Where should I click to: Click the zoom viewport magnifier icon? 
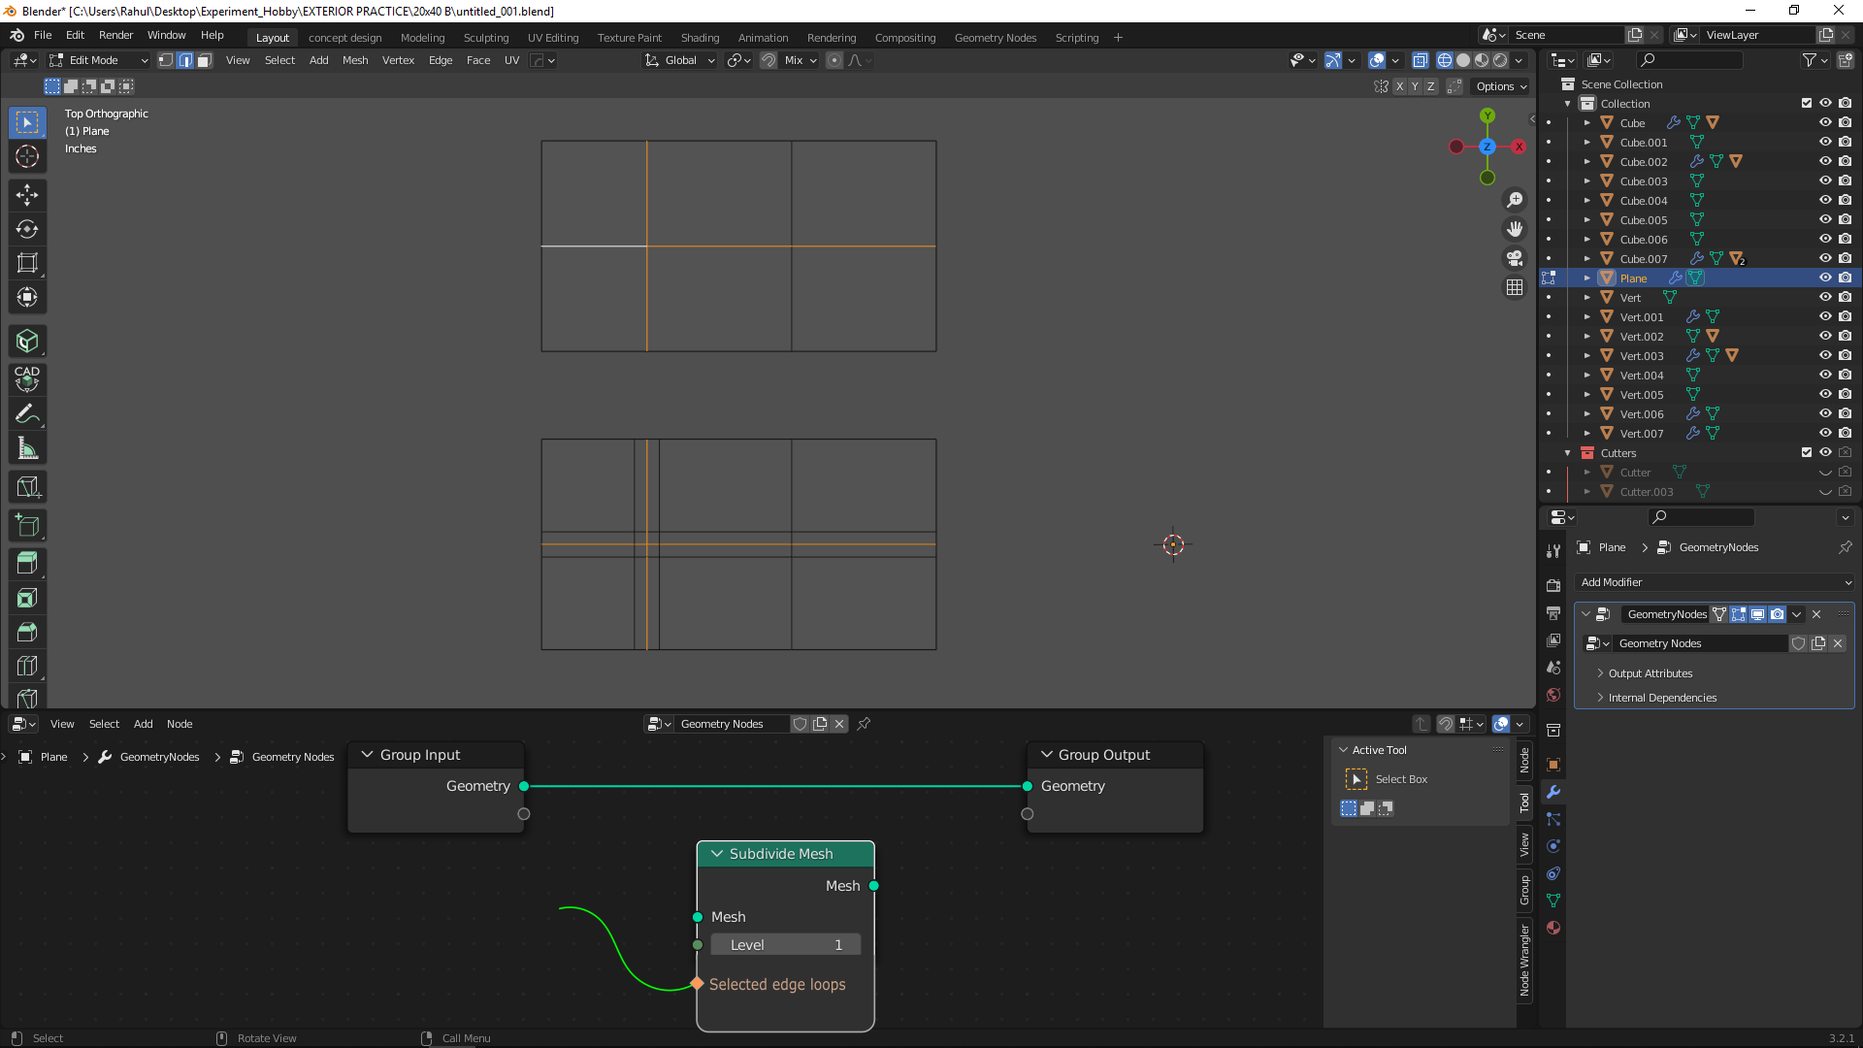tap(1515, 200)
